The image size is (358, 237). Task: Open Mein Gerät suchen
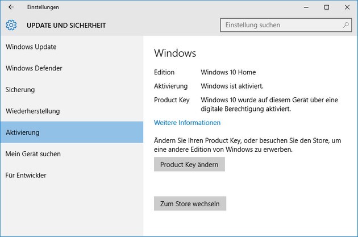coord(33,154)
